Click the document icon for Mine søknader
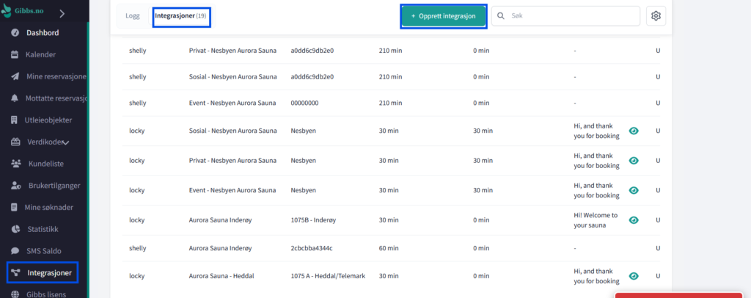751x298 pixels. [15, 208]
